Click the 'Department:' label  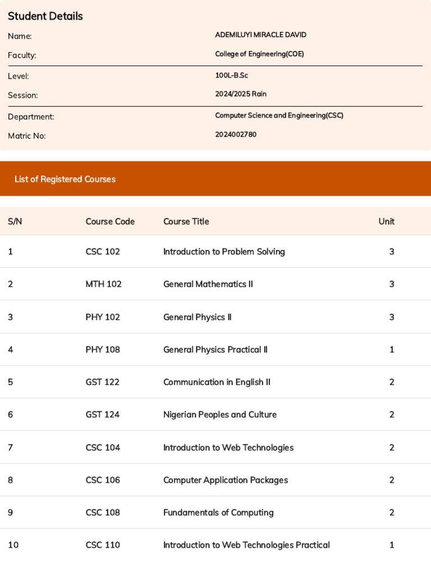coord(31,117)
